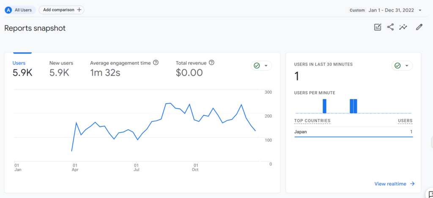
Task: Click the USERS IN LAST 30 MINUTES label
Action: pos(323,64)
